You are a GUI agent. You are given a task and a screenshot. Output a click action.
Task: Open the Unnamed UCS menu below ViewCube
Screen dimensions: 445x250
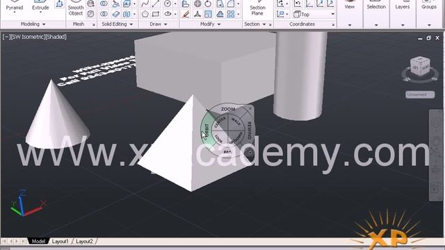(x=420, y=94)
